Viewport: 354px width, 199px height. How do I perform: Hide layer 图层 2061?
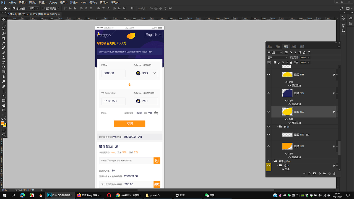pyautogui.click(x=269, y=93)
